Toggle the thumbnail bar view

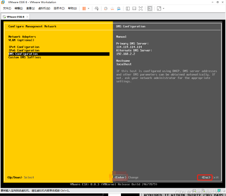pyautogui.click(x=134, y=9)
